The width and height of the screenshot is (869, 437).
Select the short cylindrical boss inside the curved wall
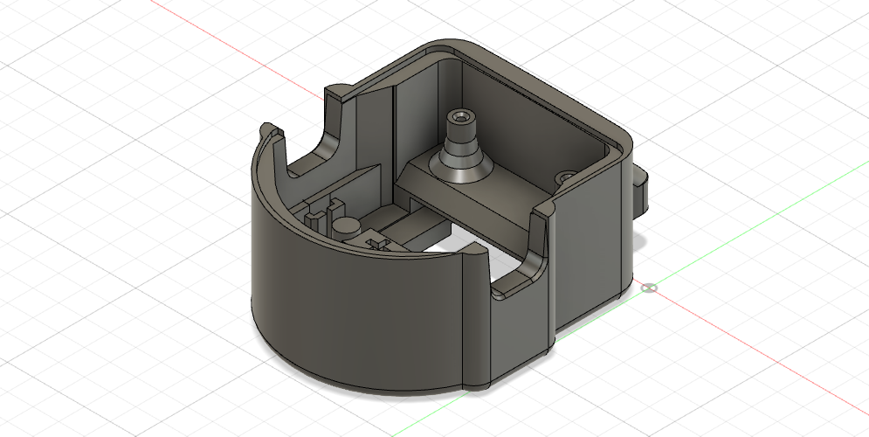coord(346,228)
